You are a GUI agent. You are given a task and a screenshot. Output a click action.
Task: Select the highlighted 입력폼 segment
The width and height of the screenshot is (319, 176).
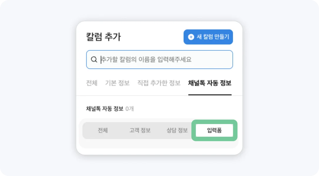click(x=214, y=131)
